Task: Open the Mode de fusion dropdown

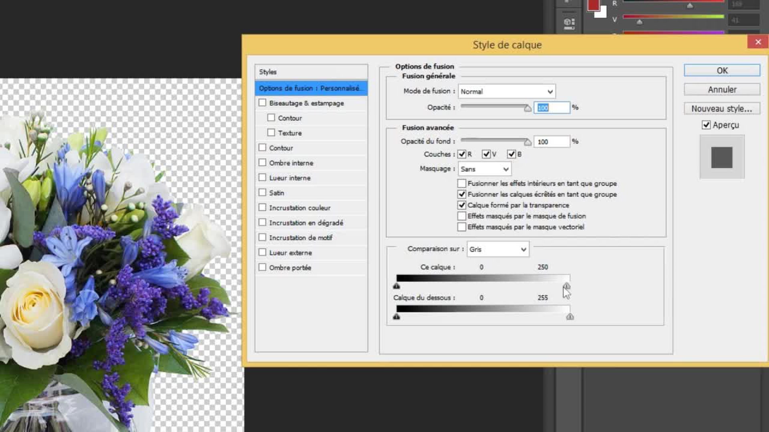Action: tap(507, 92)
